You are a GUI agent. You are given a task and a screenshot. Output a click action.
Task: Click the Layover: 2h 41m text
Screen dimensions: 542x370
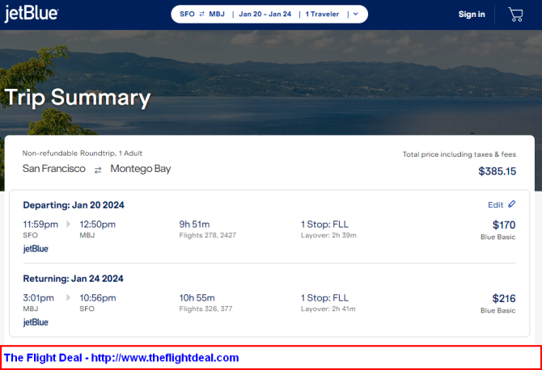click(328, 309)
